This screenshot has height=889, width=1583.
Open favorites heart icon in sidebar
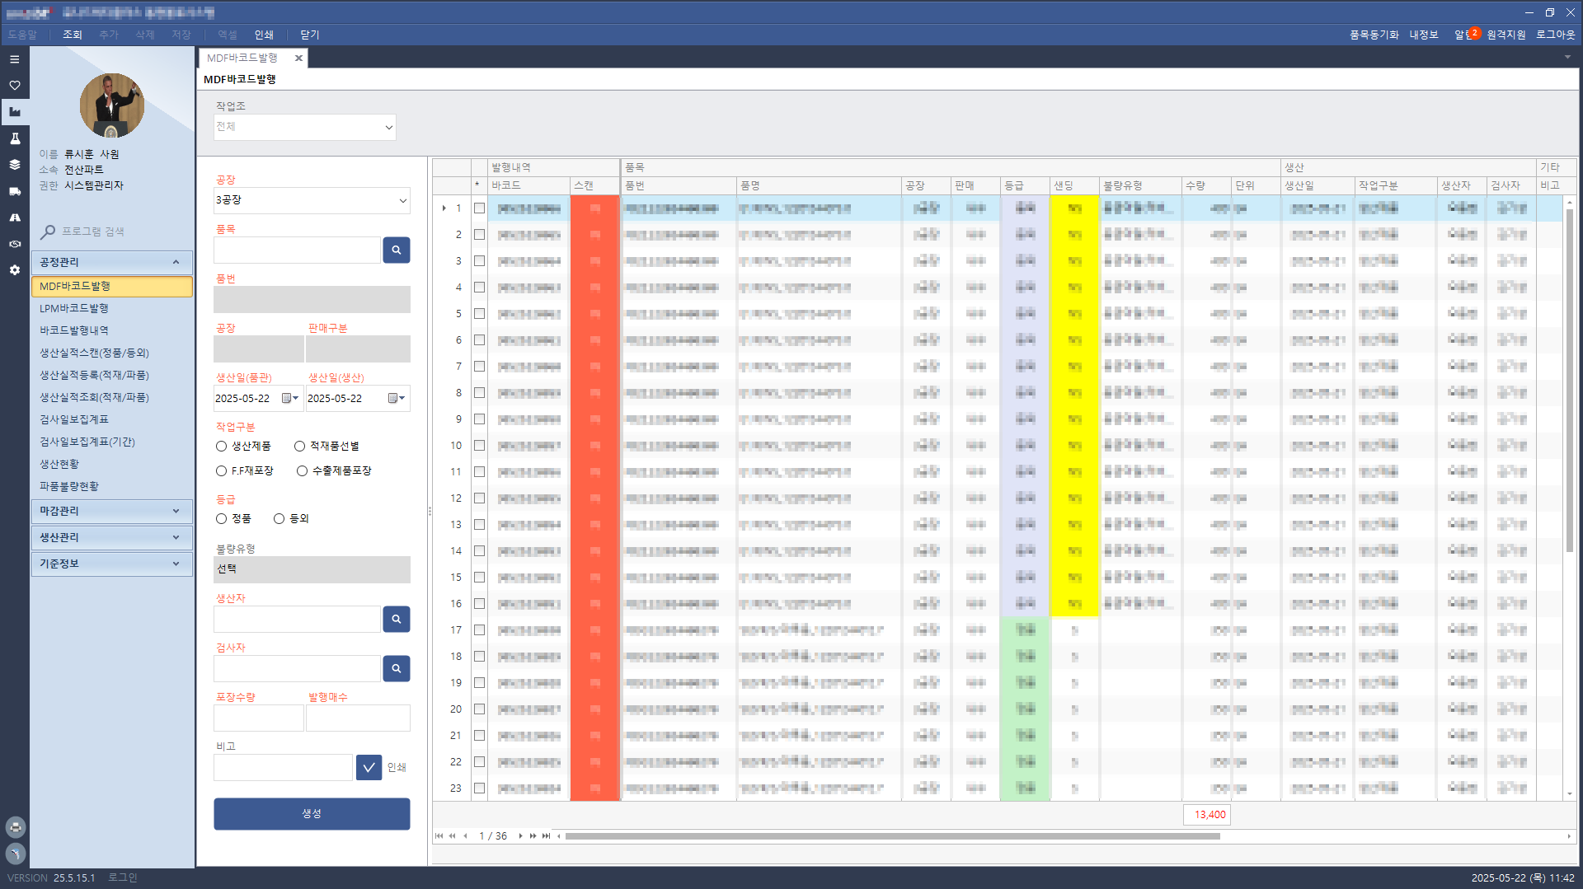coord(14,86)
